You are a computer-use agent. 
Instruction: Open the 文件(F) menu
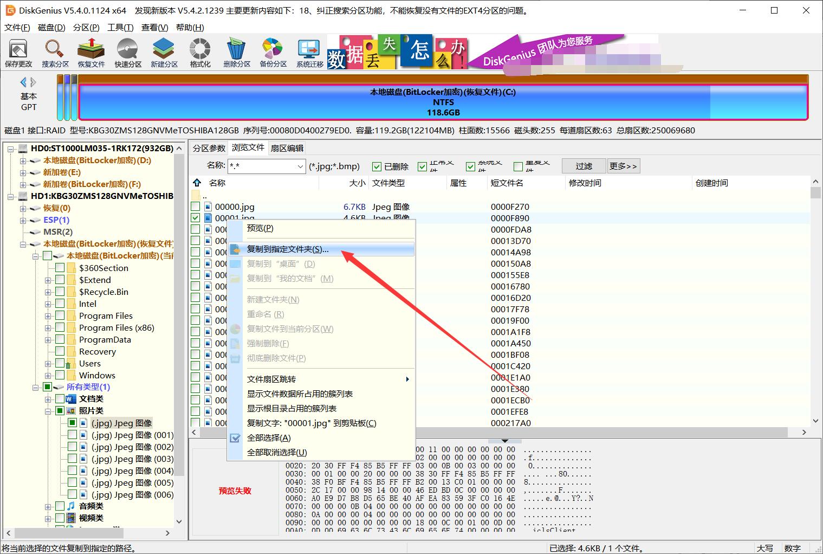(17, 27)
